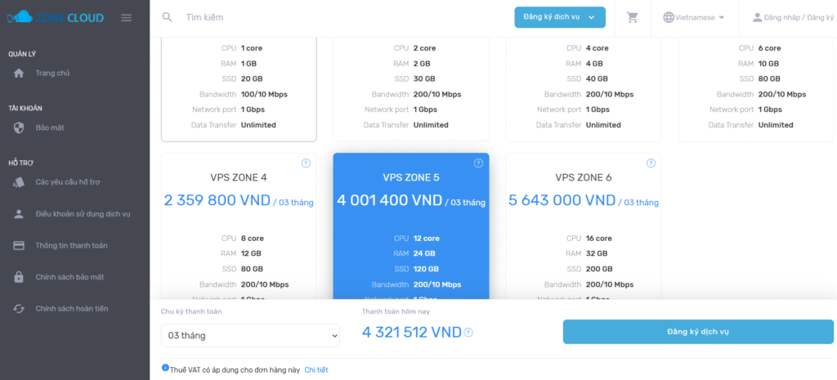
Task: Click the bottom Đăng ký dịch vụ button
Action: 697,332
